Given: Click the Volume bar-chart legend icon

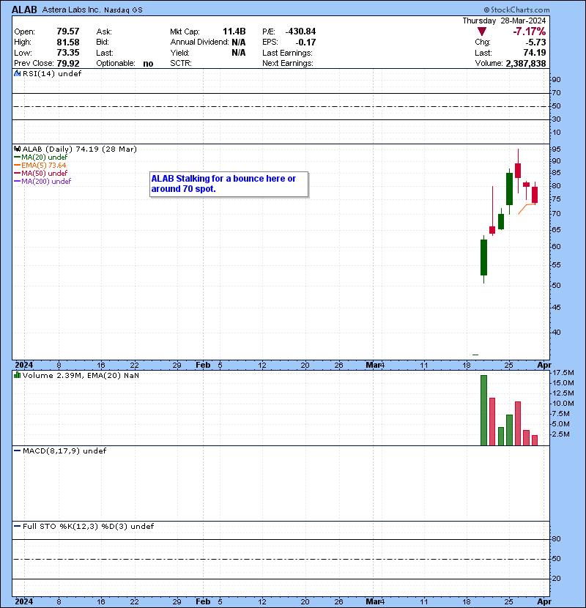Looking at the screenshot, I should click(18, 375).
